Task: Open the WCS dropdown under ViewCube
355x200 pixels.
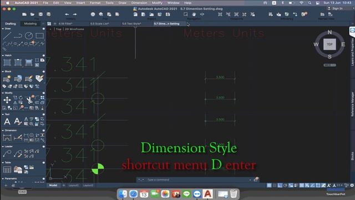Action: 329,65
